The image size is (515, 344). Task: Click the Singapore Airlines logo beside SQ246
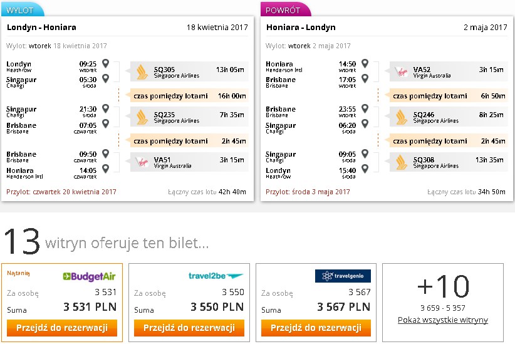click(x=402, y=117)
